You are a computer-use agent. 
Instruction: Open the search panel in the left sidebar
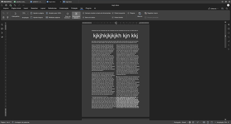pyautogui.click(x=2, y=25)
